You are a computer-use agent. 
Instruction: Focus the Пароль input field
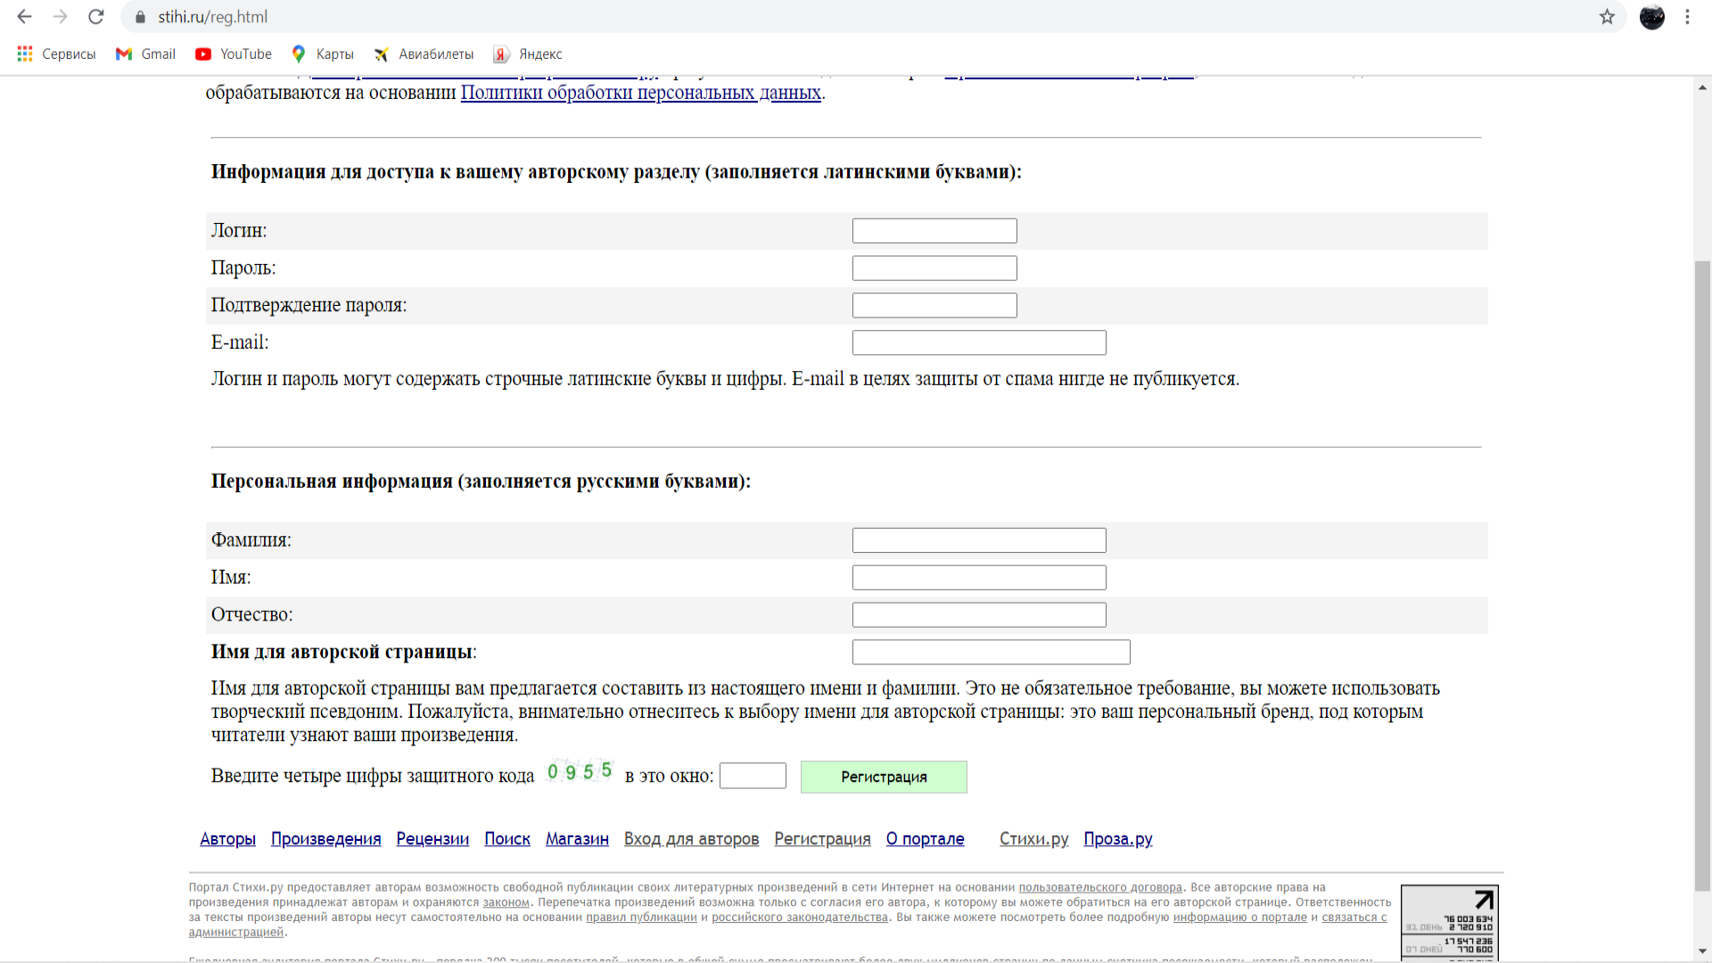(934, 268)
